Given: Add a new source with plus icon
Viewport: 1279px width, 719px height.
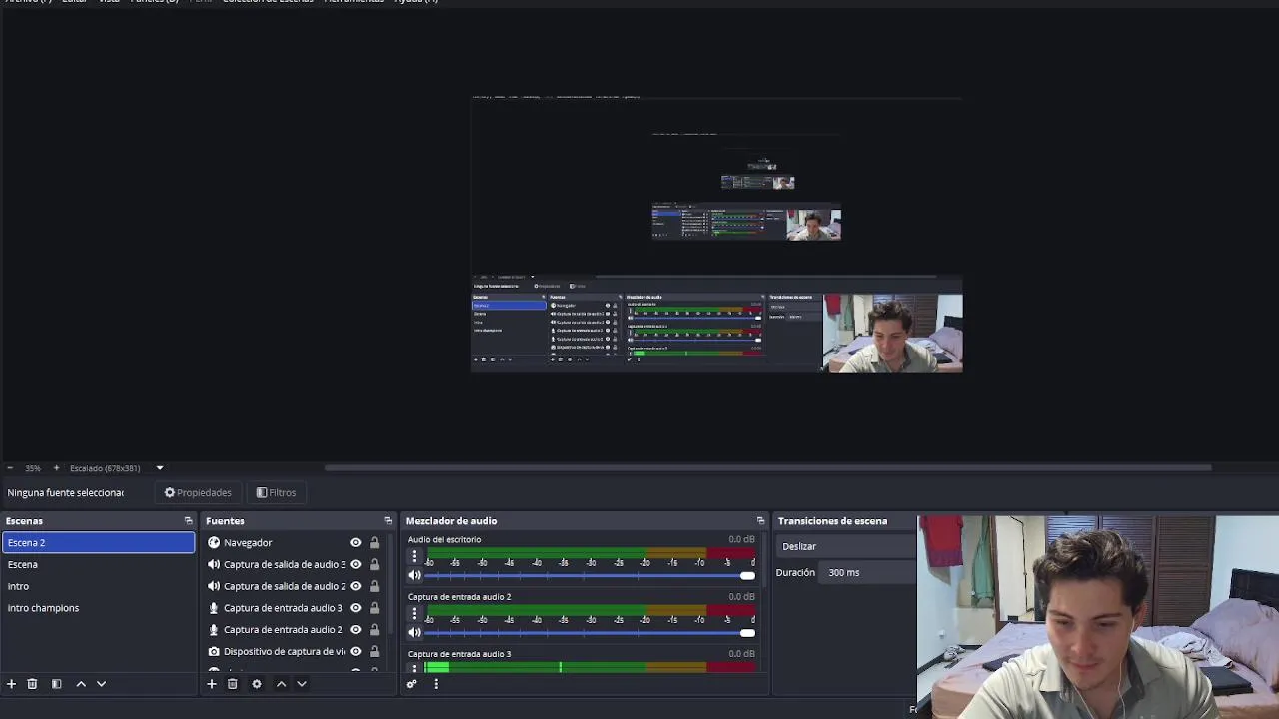Looking at the screenshot, I should click(211, 684).
